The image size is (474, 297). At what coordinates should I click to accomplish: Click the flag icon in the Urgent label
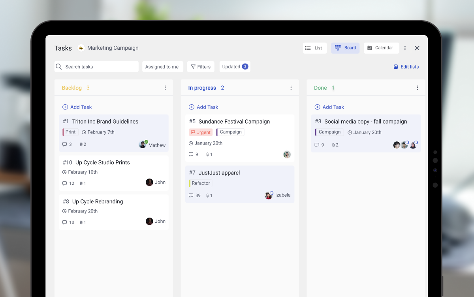192,132
